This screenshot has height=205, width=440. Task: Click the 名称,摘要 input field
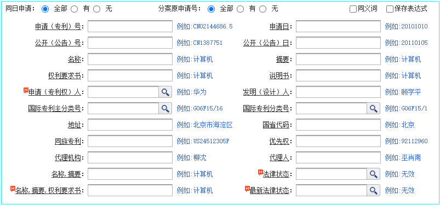click(x=130, y=174)
